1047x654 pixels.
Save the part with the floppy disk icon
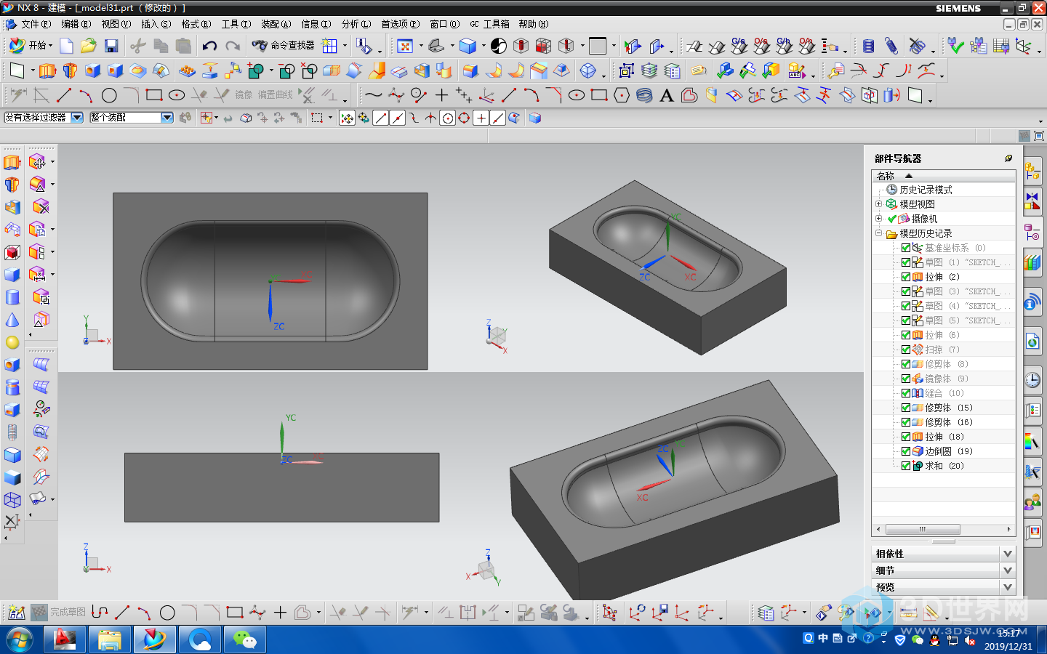pyautogui.click(x=111, y=46)
